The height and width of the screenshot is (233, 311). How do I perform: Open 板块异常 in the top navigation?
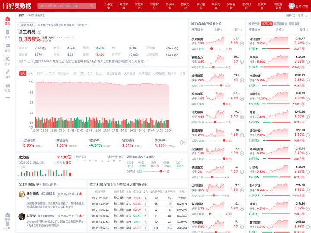[x=170, y=6]
